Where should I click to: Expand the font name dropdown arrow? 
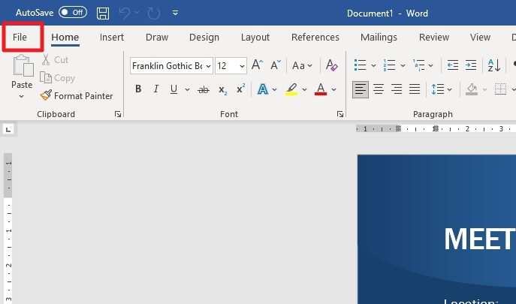pos(208,66)
